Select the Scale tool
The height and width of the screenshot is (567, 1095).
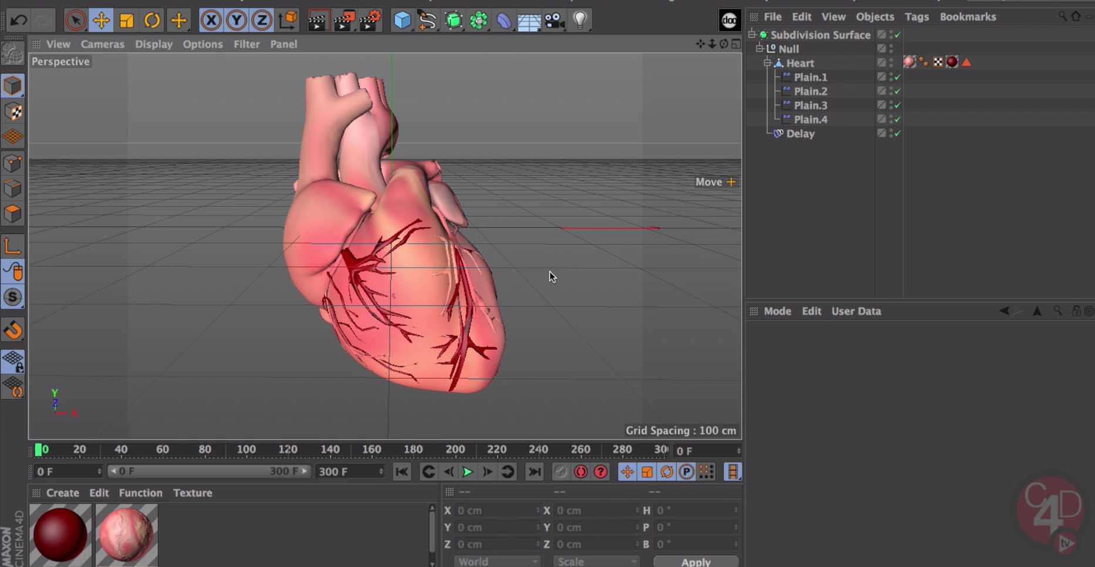tap(126, 21)
